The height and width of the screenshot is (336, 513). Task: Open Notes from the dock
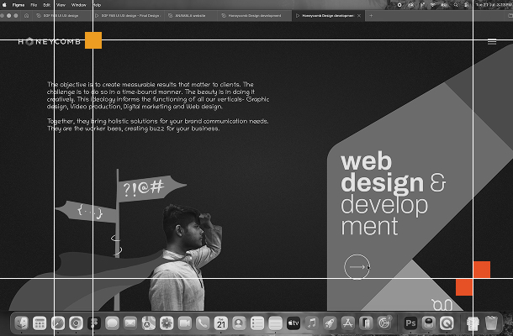click(275, 323)
